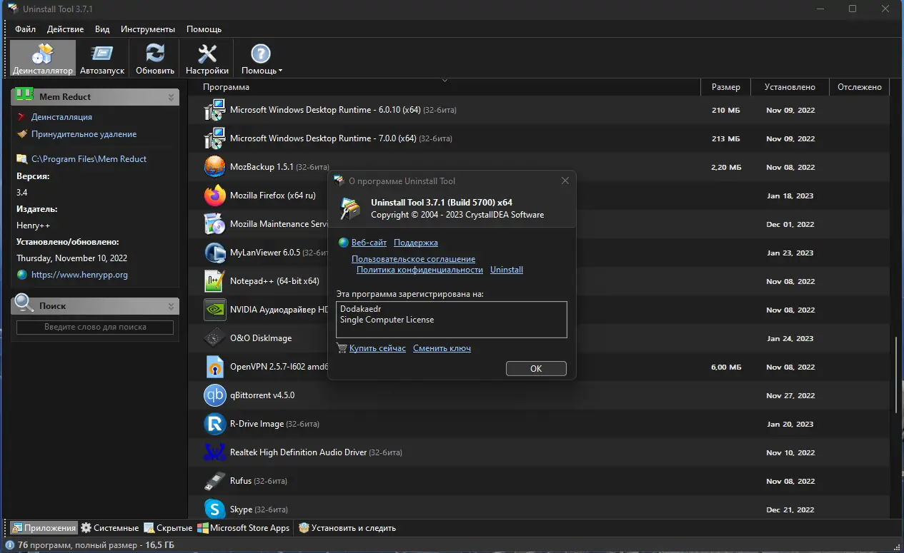Open the C:\Program Files\Mem Reduct folder link

tap(89, 159)
